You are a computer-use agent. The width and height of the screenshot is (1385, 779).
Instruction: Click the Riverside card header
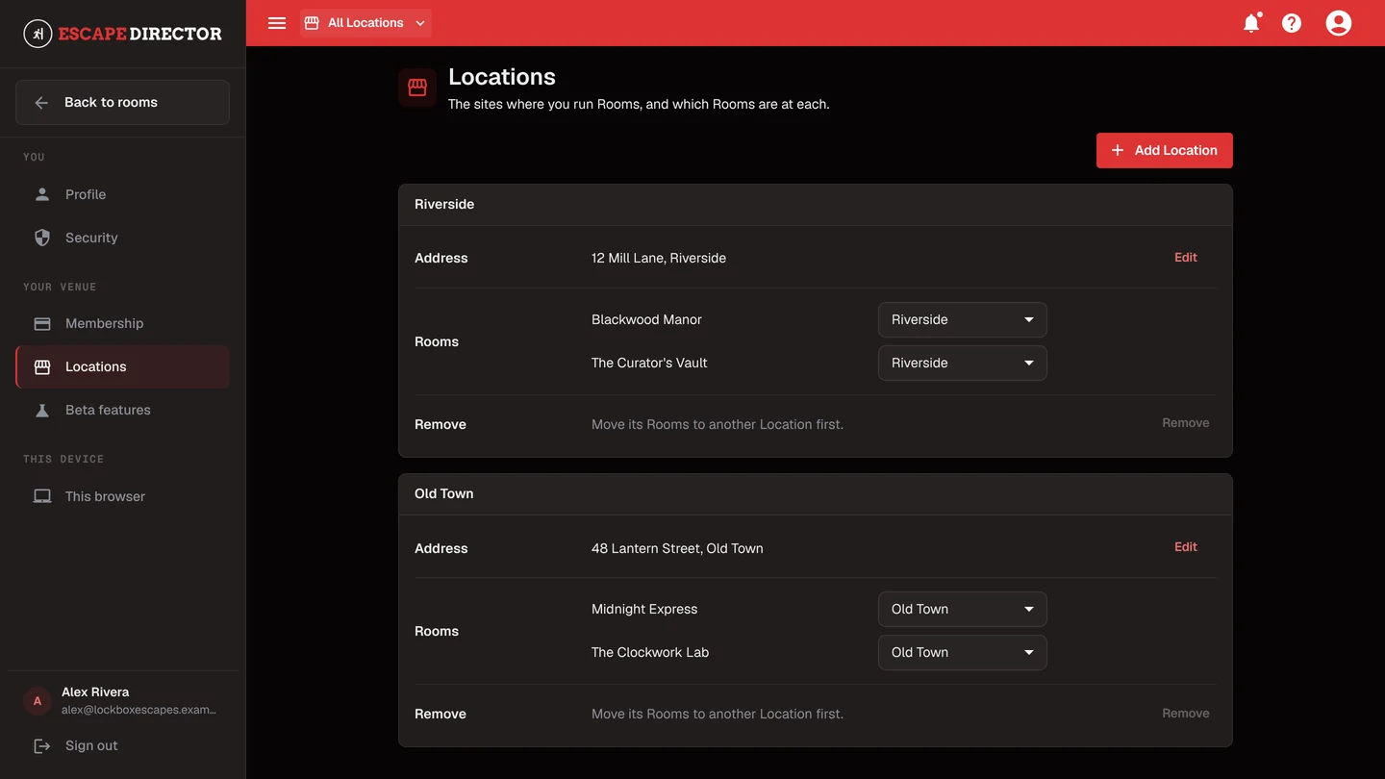click(815, 205)
